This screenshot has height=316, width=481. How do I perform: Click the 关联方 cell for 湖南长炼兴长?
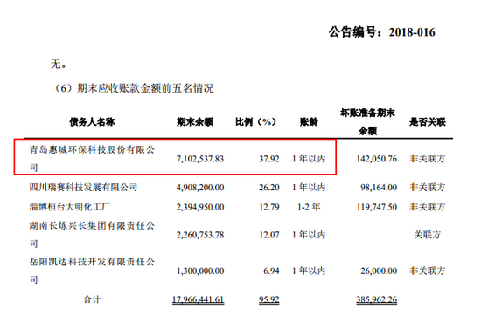point(428,235)
